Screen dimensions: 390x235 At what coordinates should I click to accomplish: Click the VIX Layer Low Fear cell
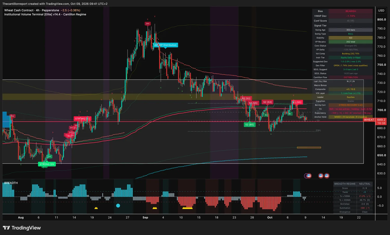[351, 93]
